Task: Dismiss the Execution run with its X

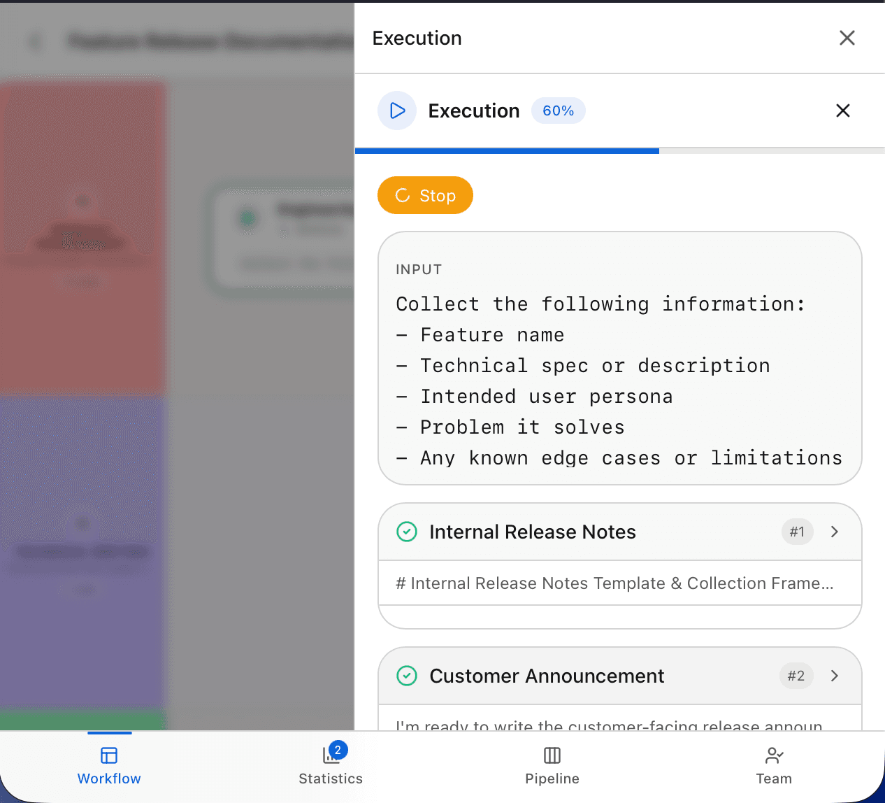Action: pyautogui.click(x=842, y=111)
